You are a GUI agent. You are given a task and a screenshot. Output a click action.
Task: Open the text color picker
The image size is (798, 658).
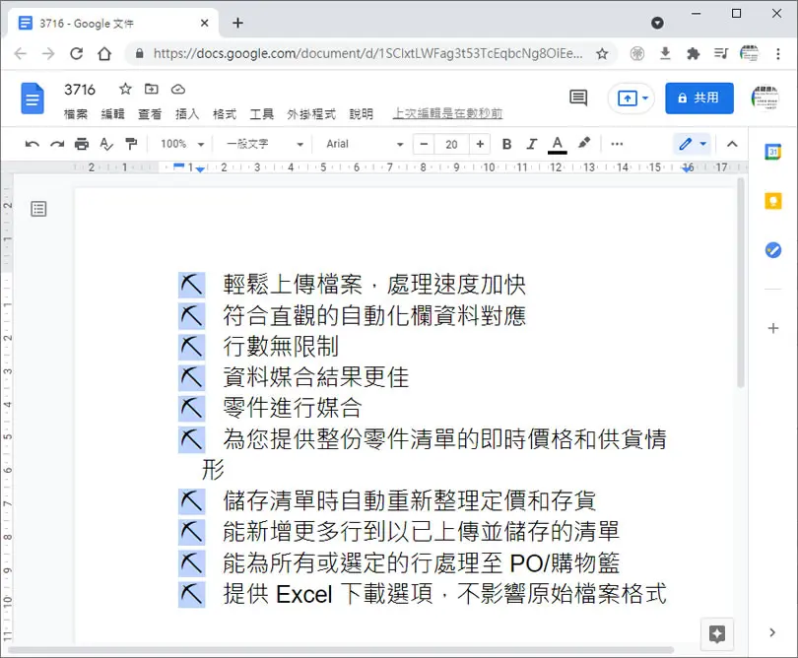click(558, 145)
